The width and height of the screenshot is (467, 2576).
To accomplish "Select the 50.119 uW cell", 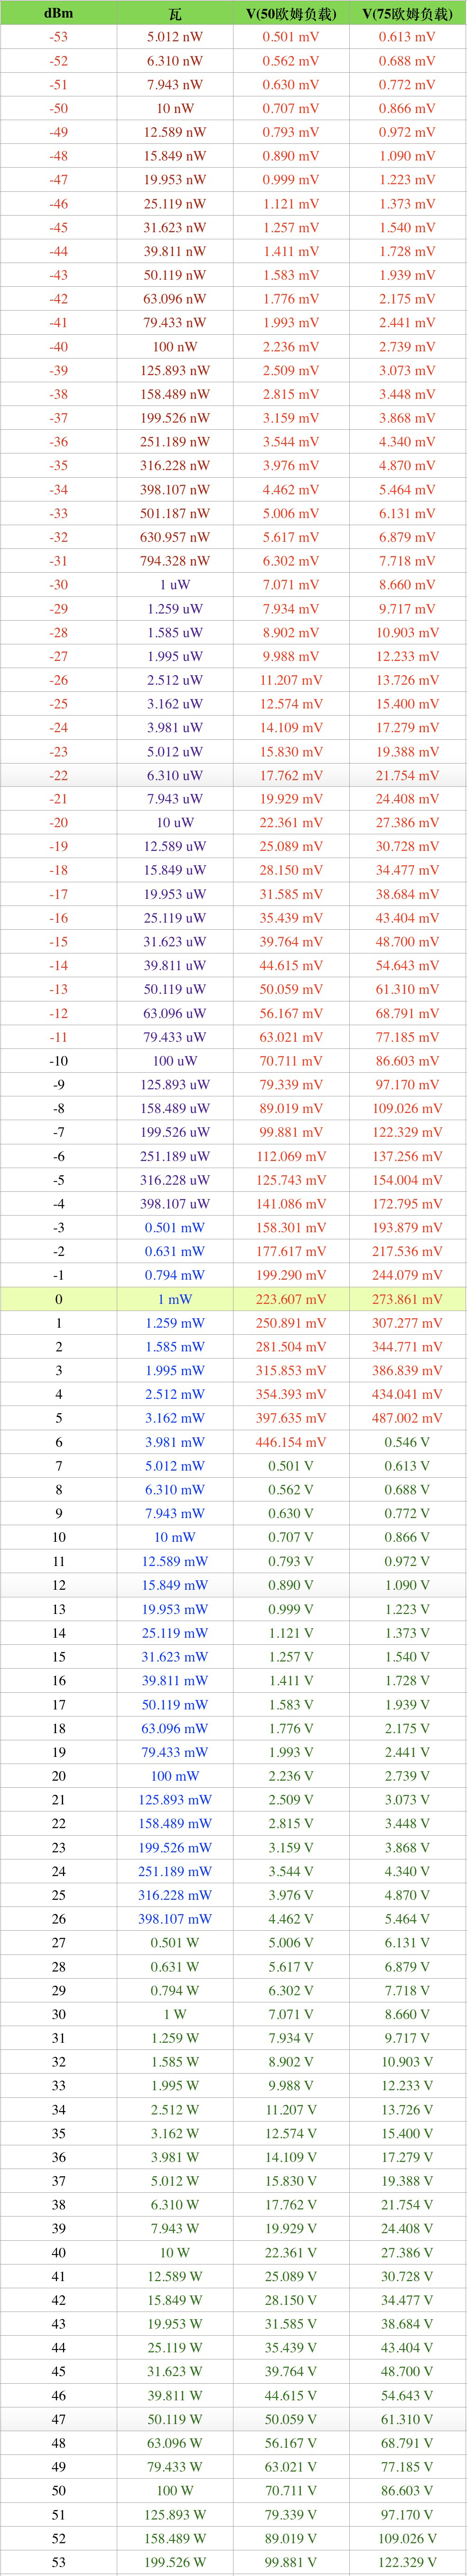I will [x=175, y=989].
